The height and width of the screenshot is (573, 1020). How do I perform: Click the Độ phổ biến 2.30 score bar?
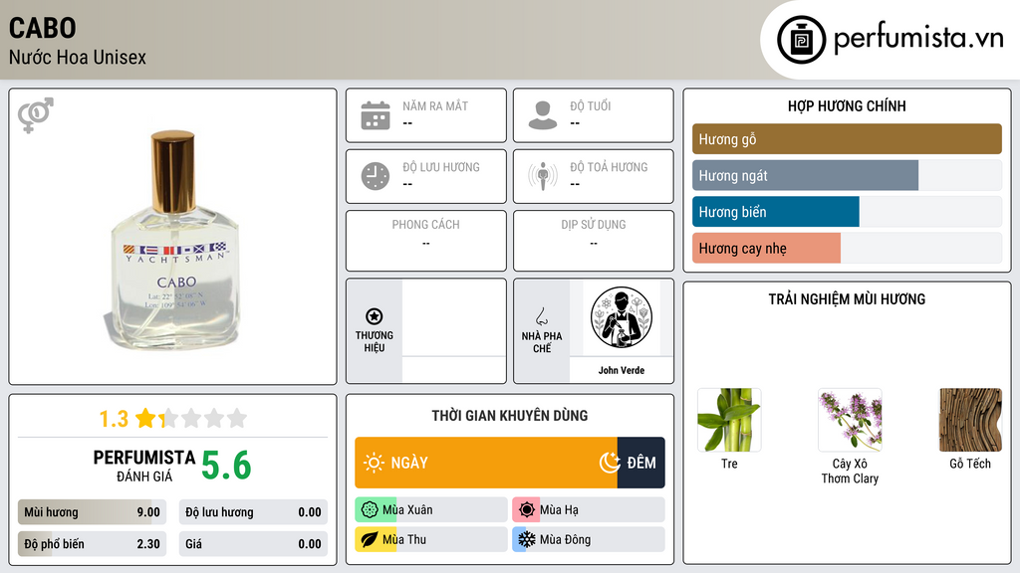point(92,544)
